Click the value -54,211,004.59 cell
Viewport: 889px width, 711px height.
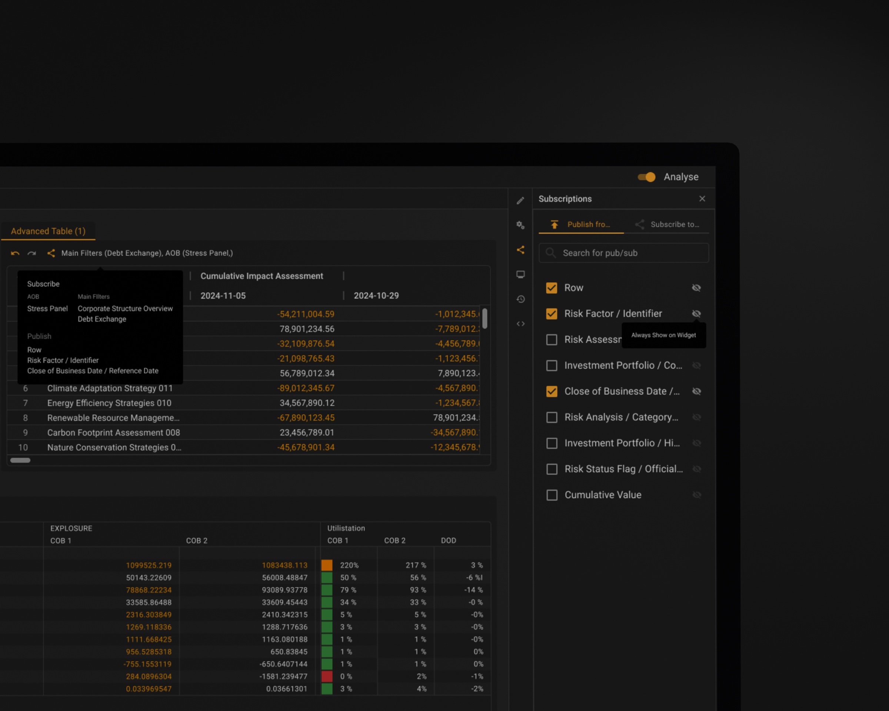pyautogui.click(x=306, y=314)
